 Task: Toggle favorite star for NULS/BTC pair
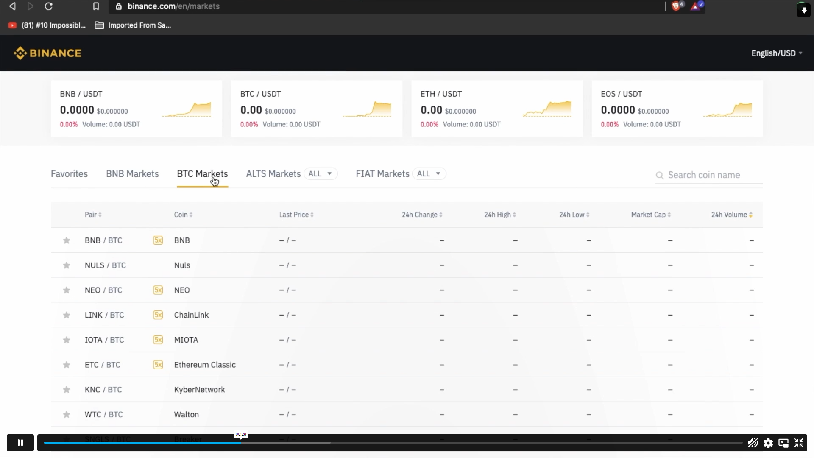pyautogui.click(x=67, y=265)
